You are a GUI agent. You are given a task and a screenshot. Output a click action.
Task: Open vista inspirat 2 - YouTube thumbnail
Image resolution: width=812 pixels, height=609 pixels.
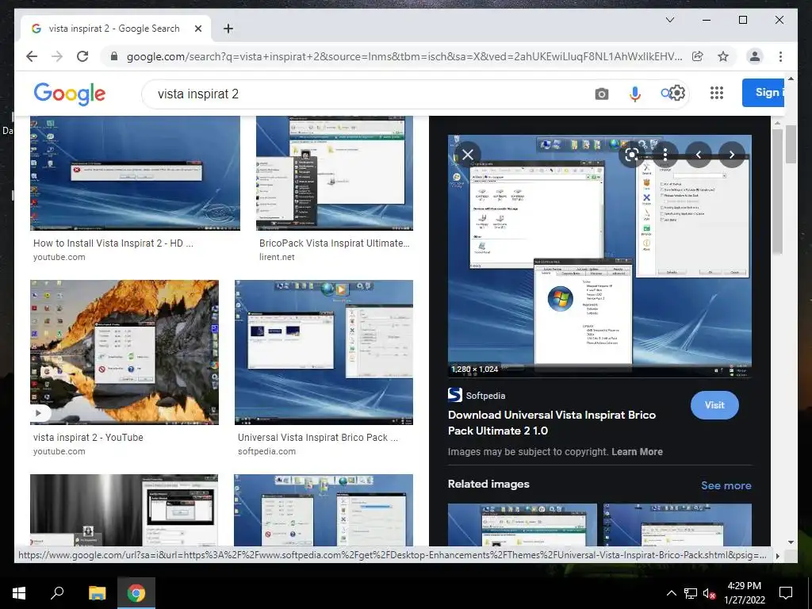124,352
